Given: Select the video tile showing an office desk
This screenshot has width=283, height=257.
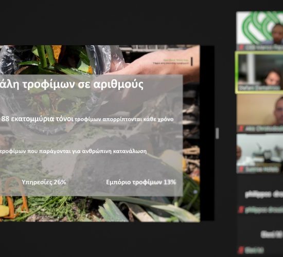Looking at the screenshot, I should pyautogui.click(x=259, y=153).
